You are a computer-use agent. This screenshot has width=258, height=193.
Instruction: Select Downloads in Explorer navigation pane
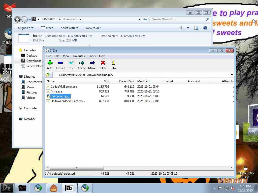pos(34,61)
